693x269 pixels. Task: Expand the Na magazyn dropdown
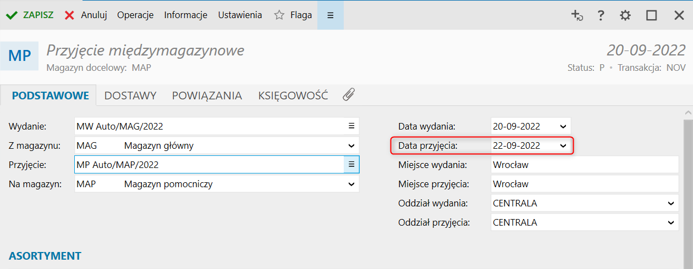coord(351,184)
